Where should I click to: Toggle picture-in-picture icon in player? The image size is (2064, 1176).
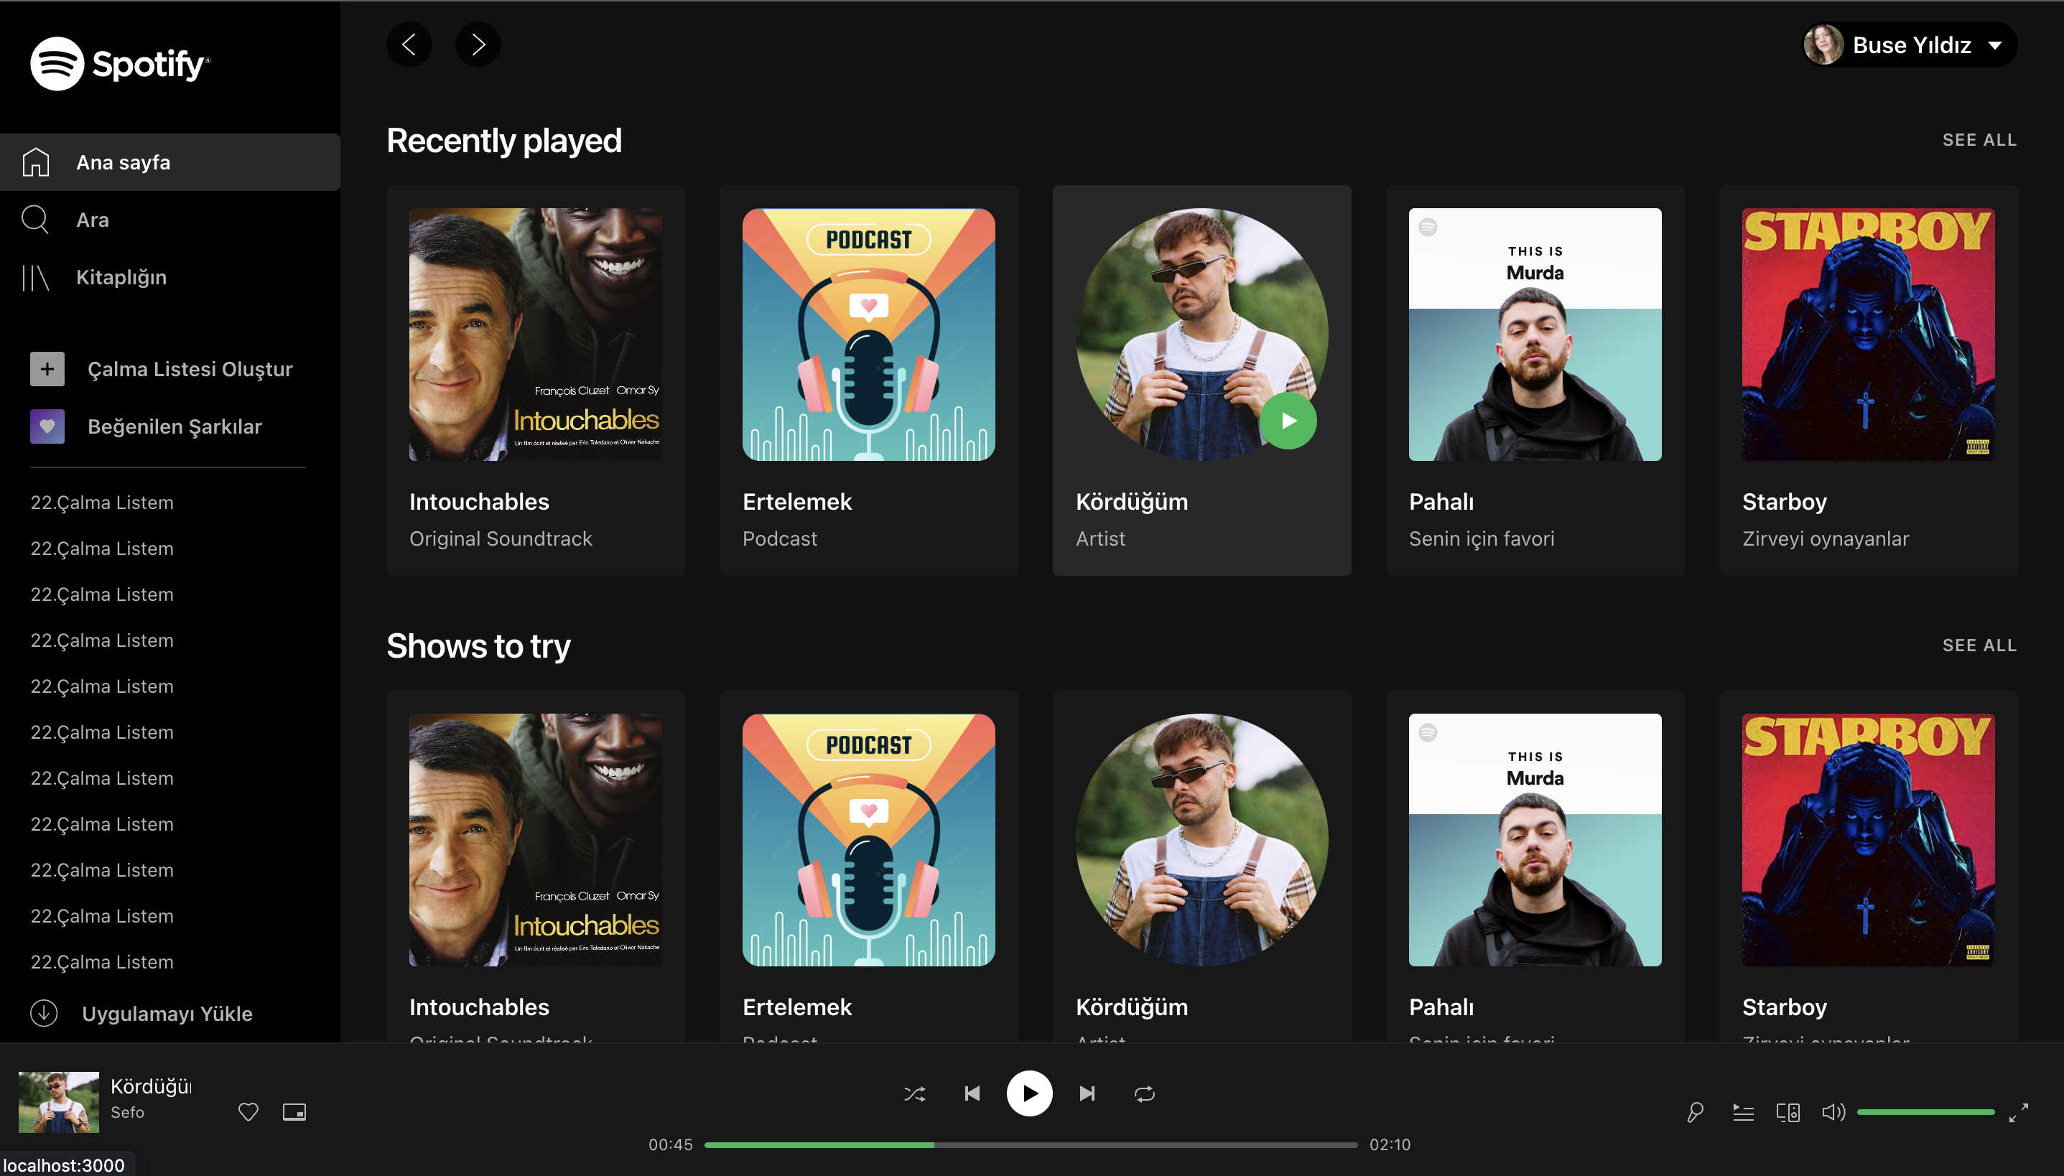294,1111
